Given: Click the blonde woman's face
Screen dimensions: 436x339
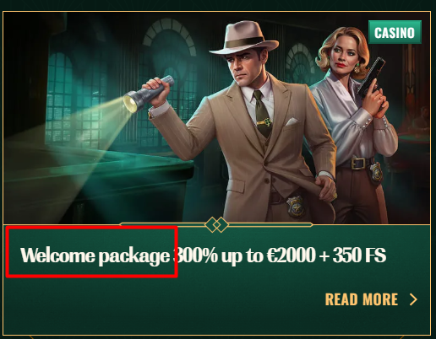Looking at the screenshot, I should [342, 54].
